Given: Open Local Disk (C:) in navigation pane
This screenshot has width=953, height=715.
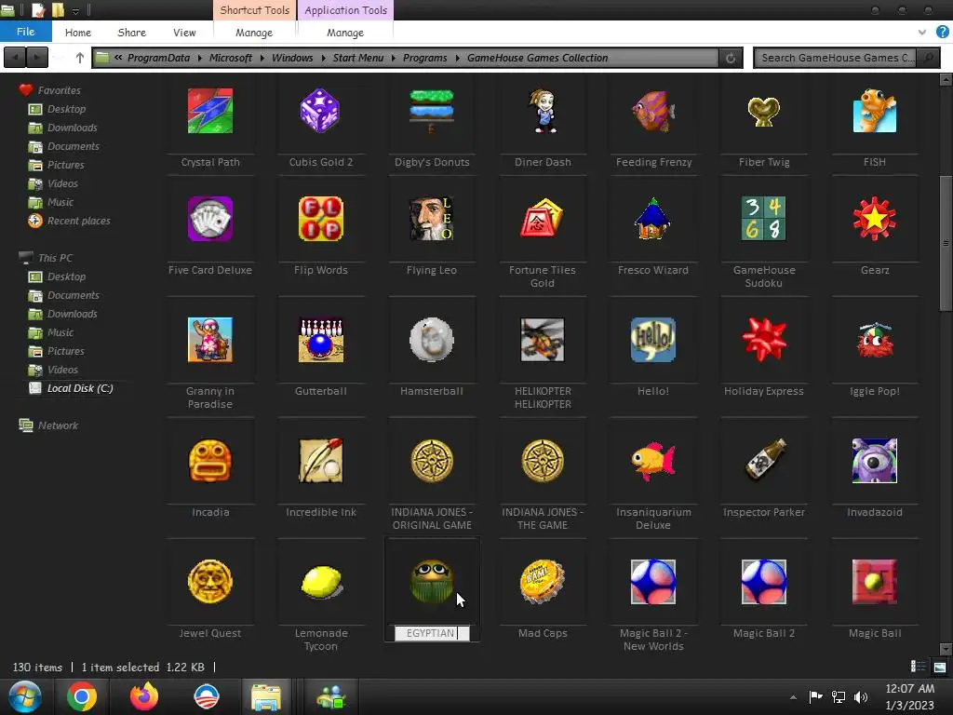Looking at the screenshot, I should tap(72, 388).
